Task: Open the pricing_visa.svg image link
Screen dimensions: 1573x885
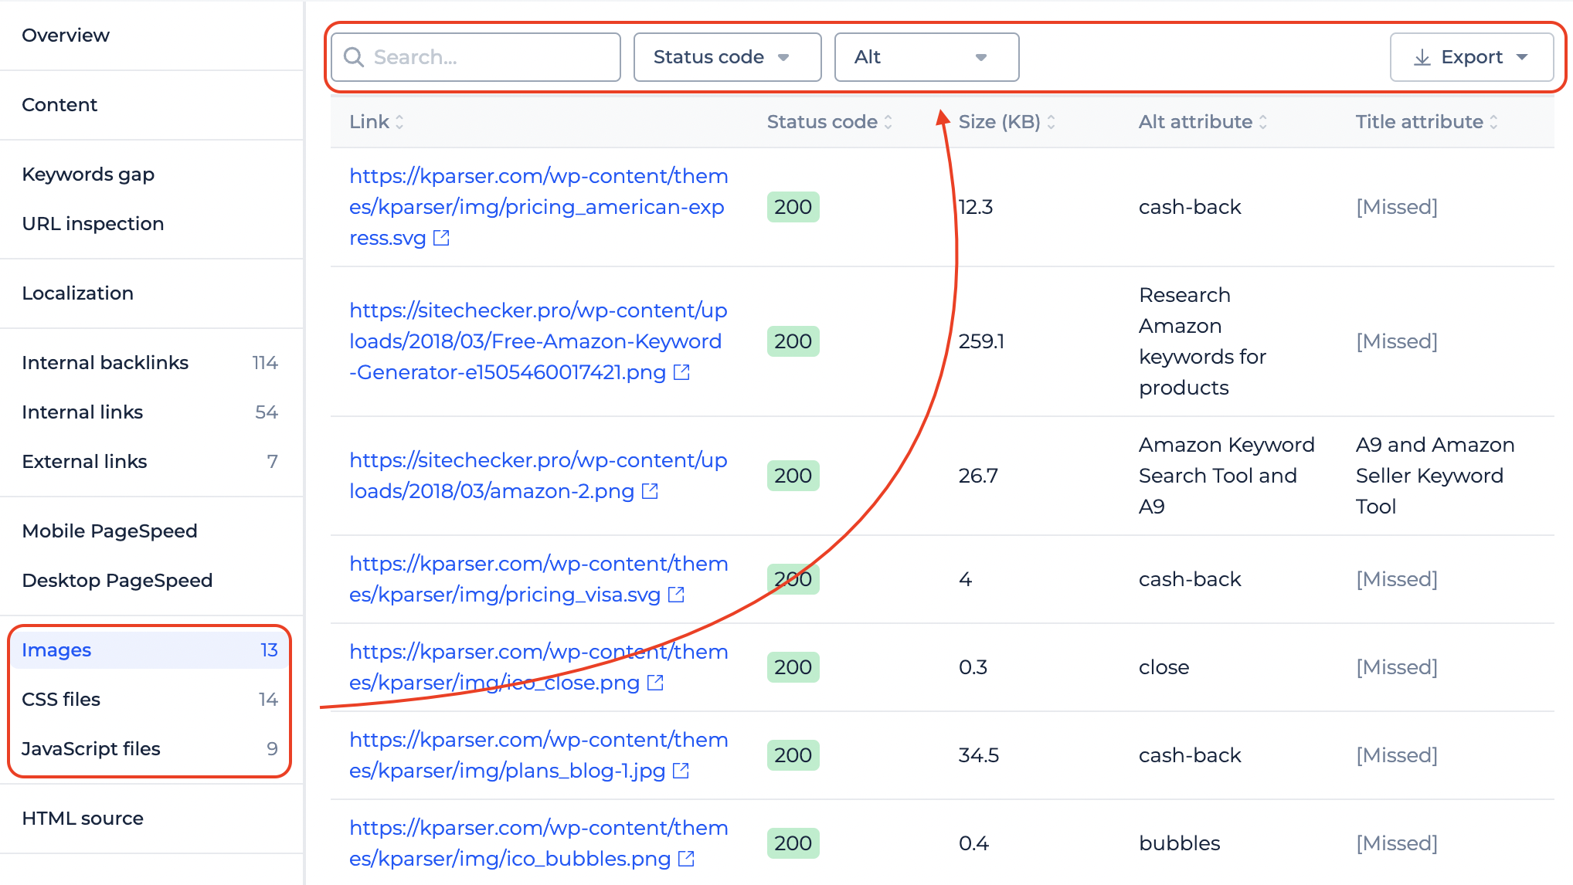Action: click(x=538, y=579)
